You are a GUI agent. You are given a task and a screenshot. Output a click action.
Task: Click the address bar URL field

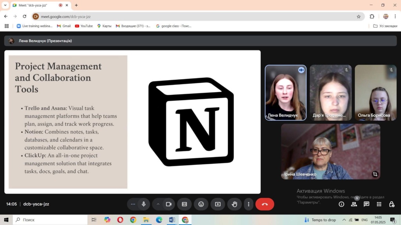pos(198,16)
